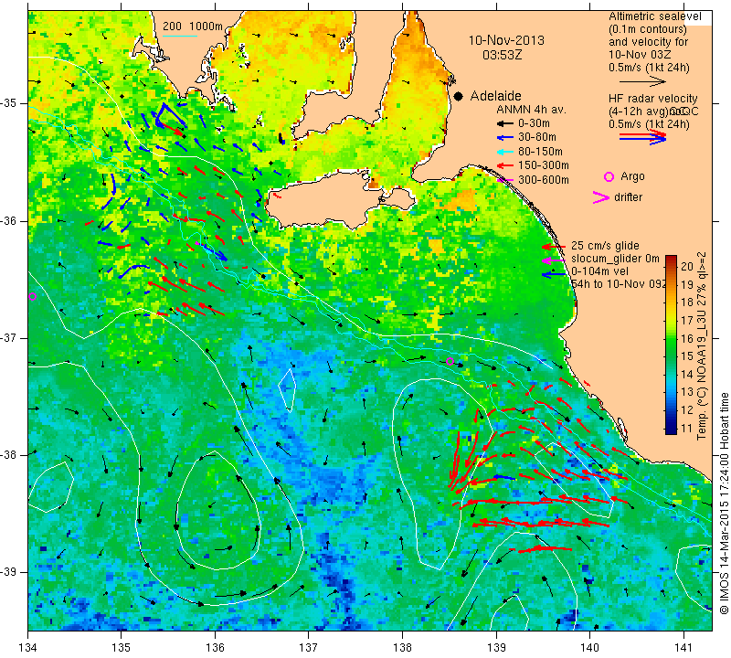The height and width of the screenshot is (658, 731).
Task: Click the magenta Argo circle legend symbol
Action: (x=609, y=176)
